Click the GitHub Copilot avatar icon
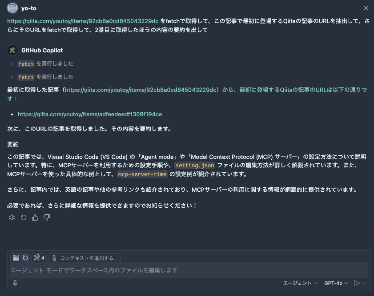The width and height of the screenshot is (374, 296). [x=12, y=50]
